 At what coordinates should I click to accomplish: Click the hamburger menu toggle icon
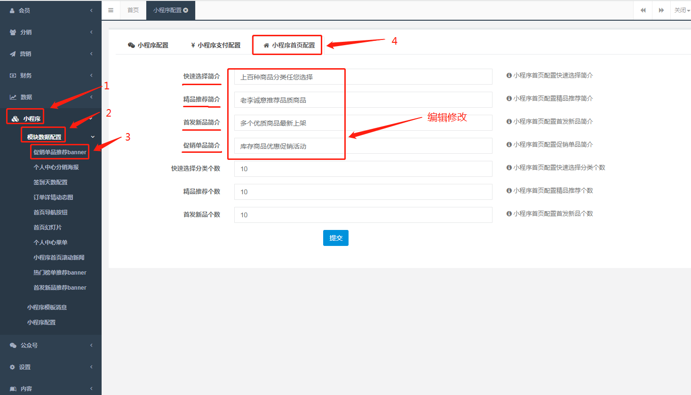point(111,10)
